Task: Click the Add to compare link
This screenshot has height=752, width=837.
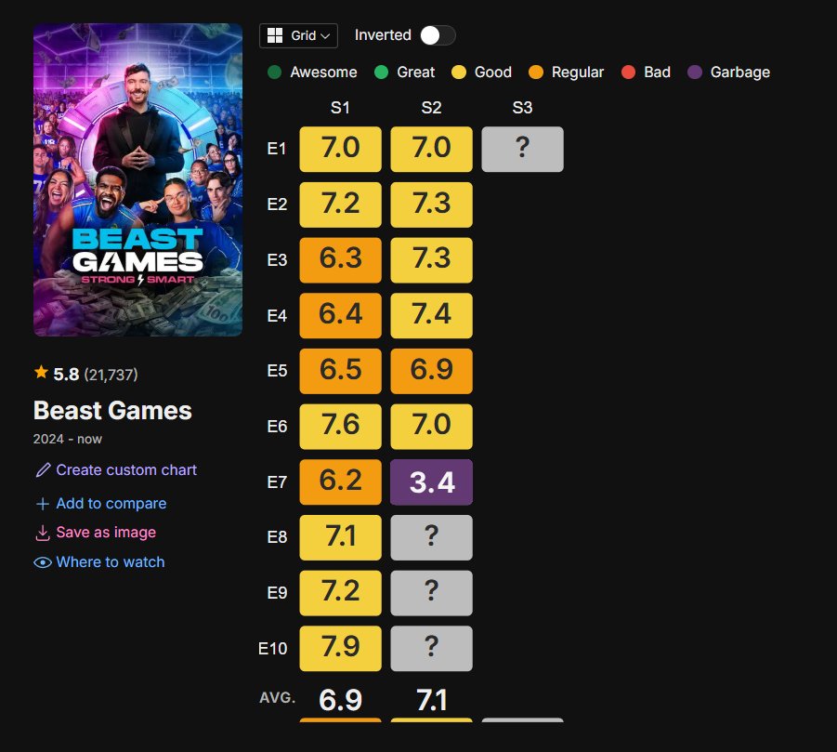Action: pos(111,504)
